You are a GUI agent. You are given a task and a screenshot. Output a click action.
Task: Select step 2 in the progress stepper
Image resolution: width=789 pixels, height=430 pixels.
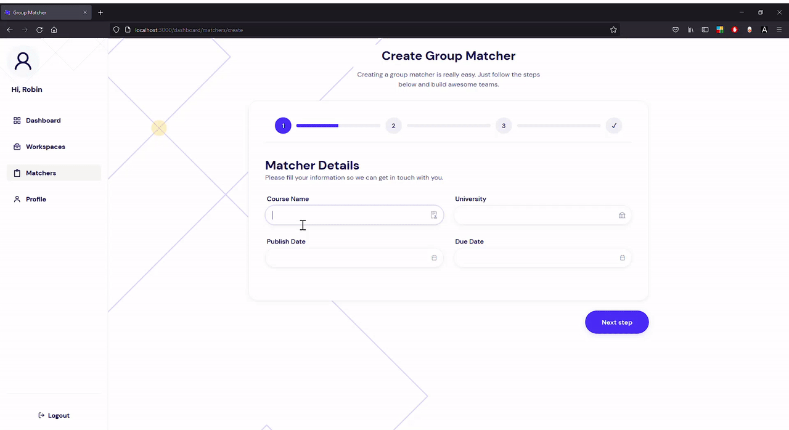(393, 125)
